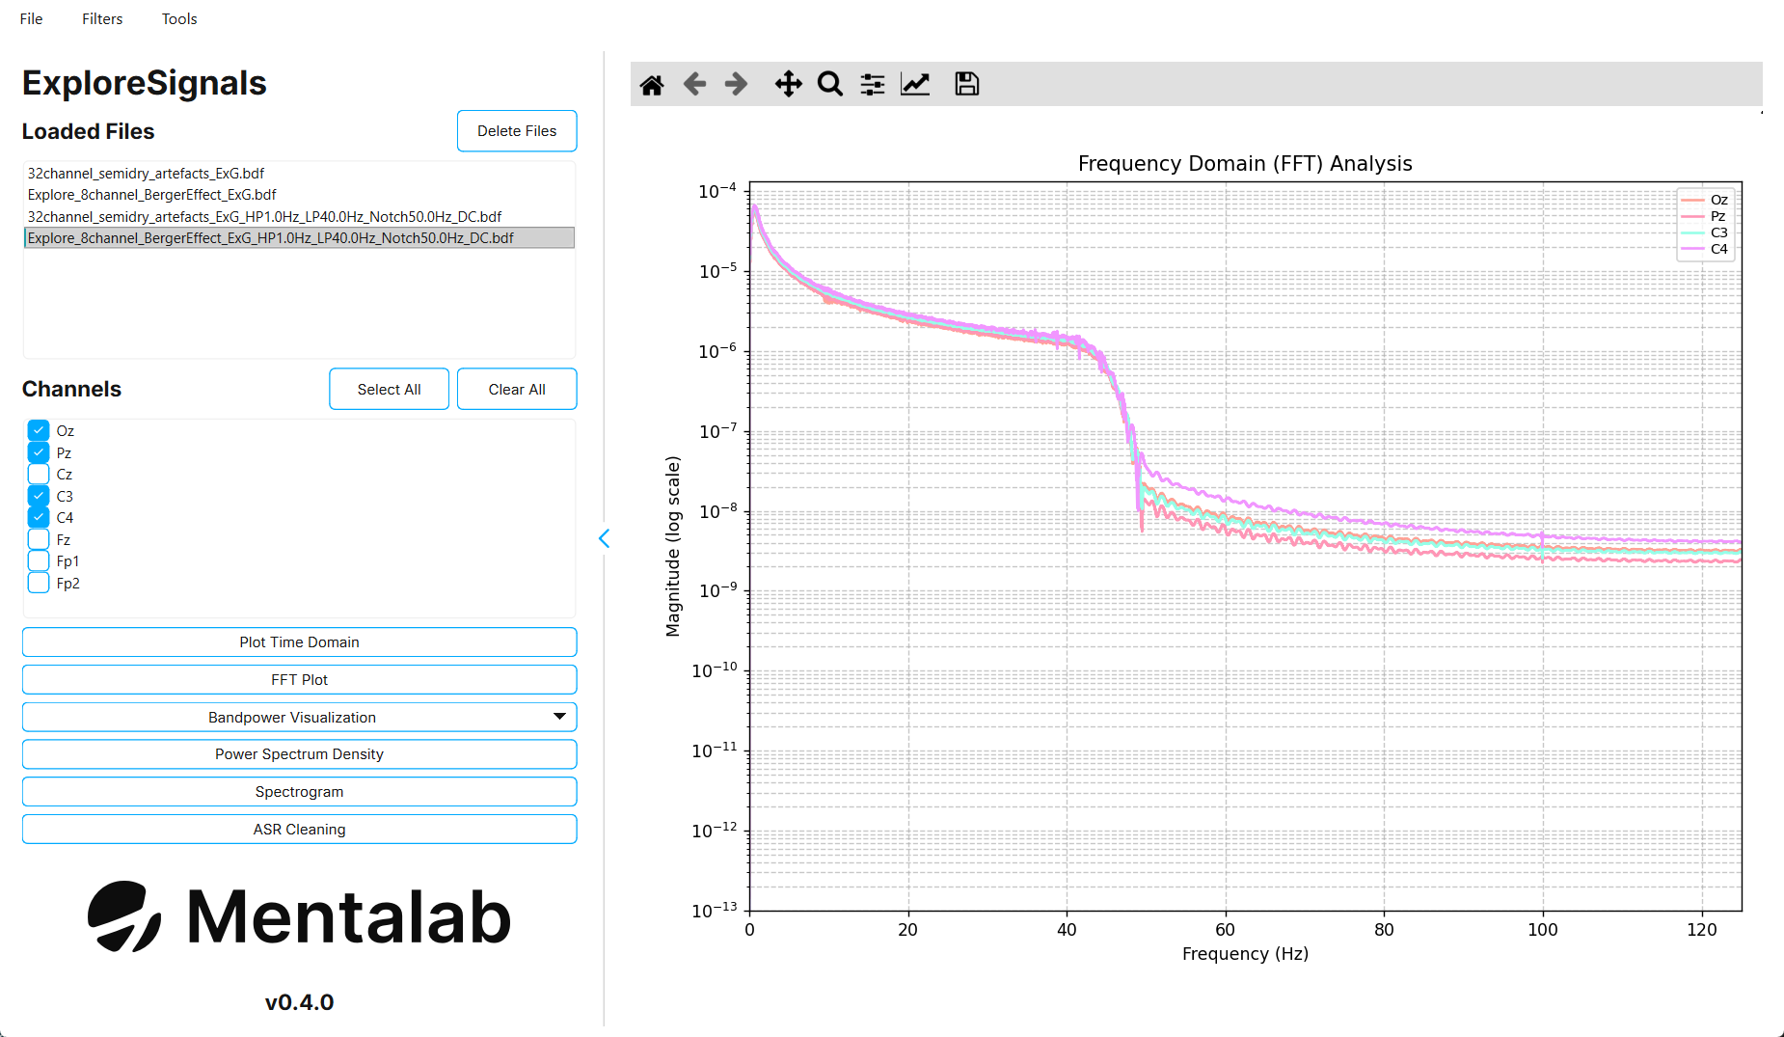
Task: Open the Filters menu
Action: click(x=102, y=19)
